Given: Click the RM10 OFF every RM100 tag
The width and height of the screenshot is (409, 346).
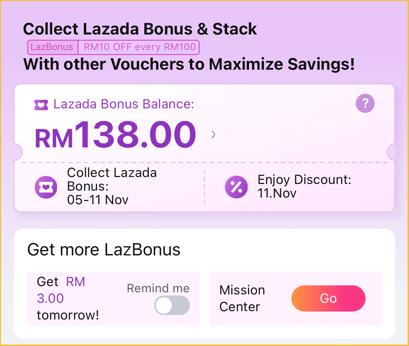Looking at the screenshot, I should point(139,47).
